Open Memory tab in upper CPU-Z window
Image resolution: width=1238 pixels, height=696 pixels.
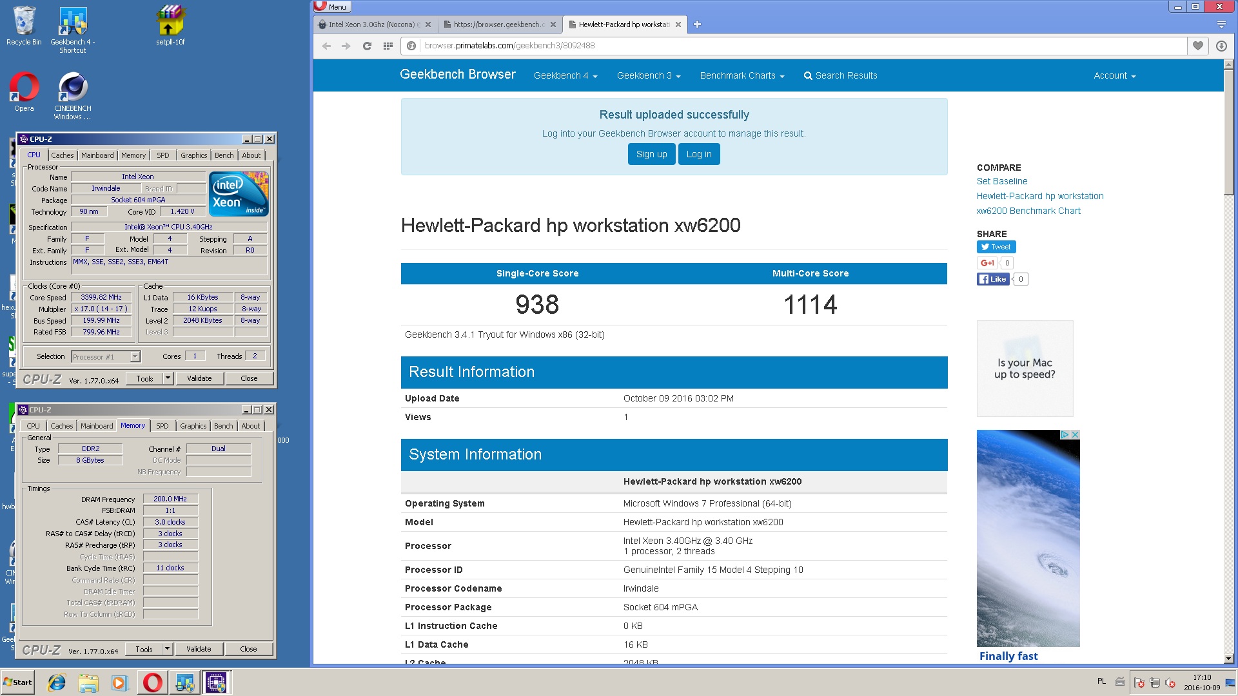click(133, 155)
